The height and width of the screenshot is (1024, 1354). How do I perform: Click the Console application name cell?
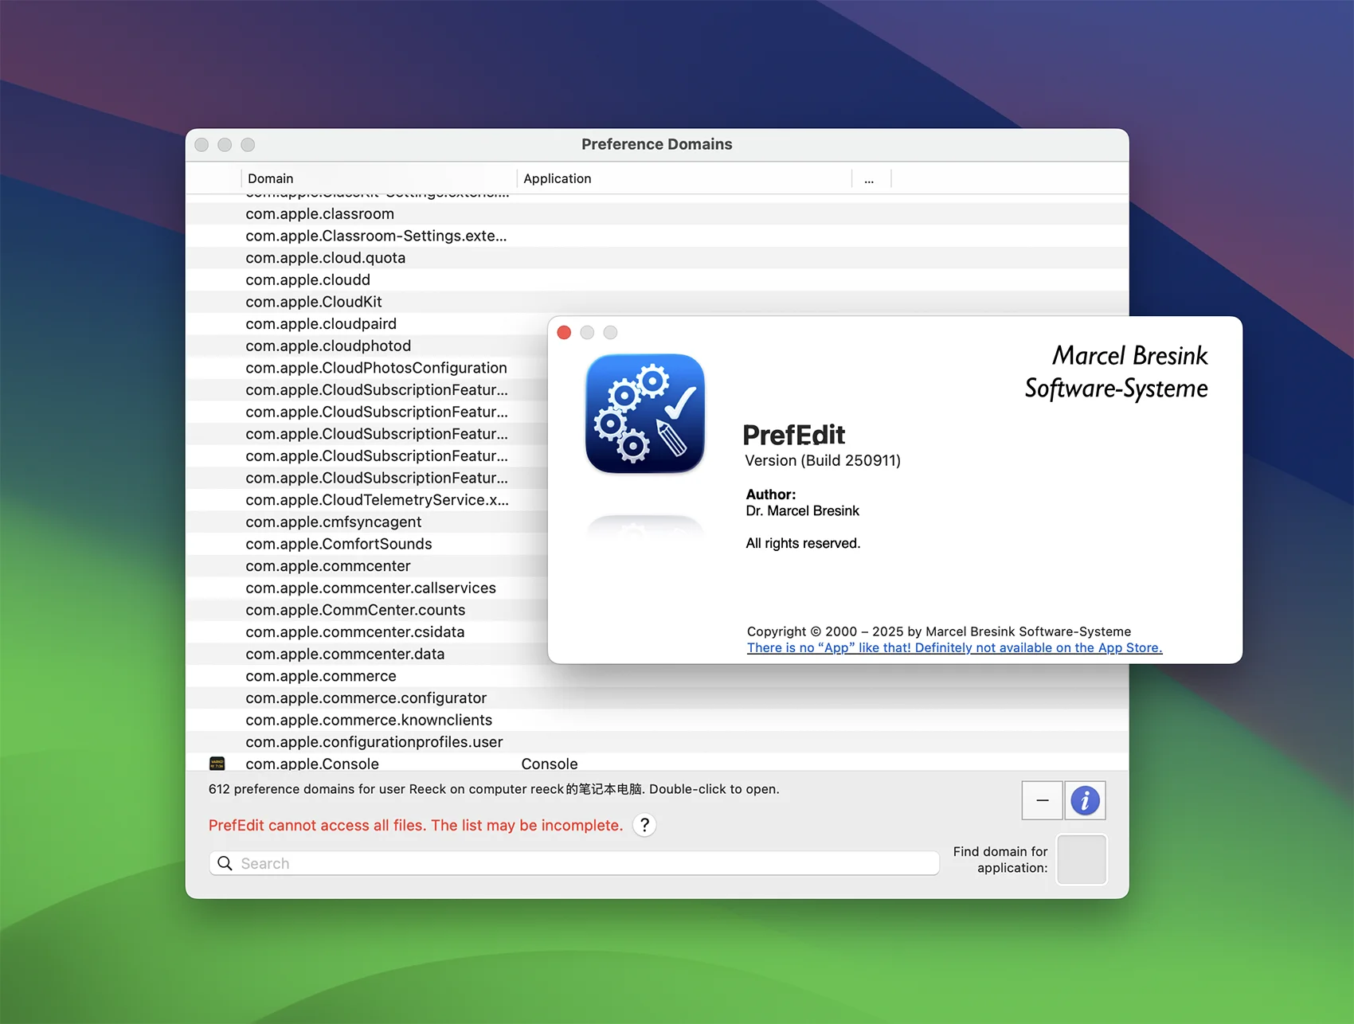(x=550, y=763)
